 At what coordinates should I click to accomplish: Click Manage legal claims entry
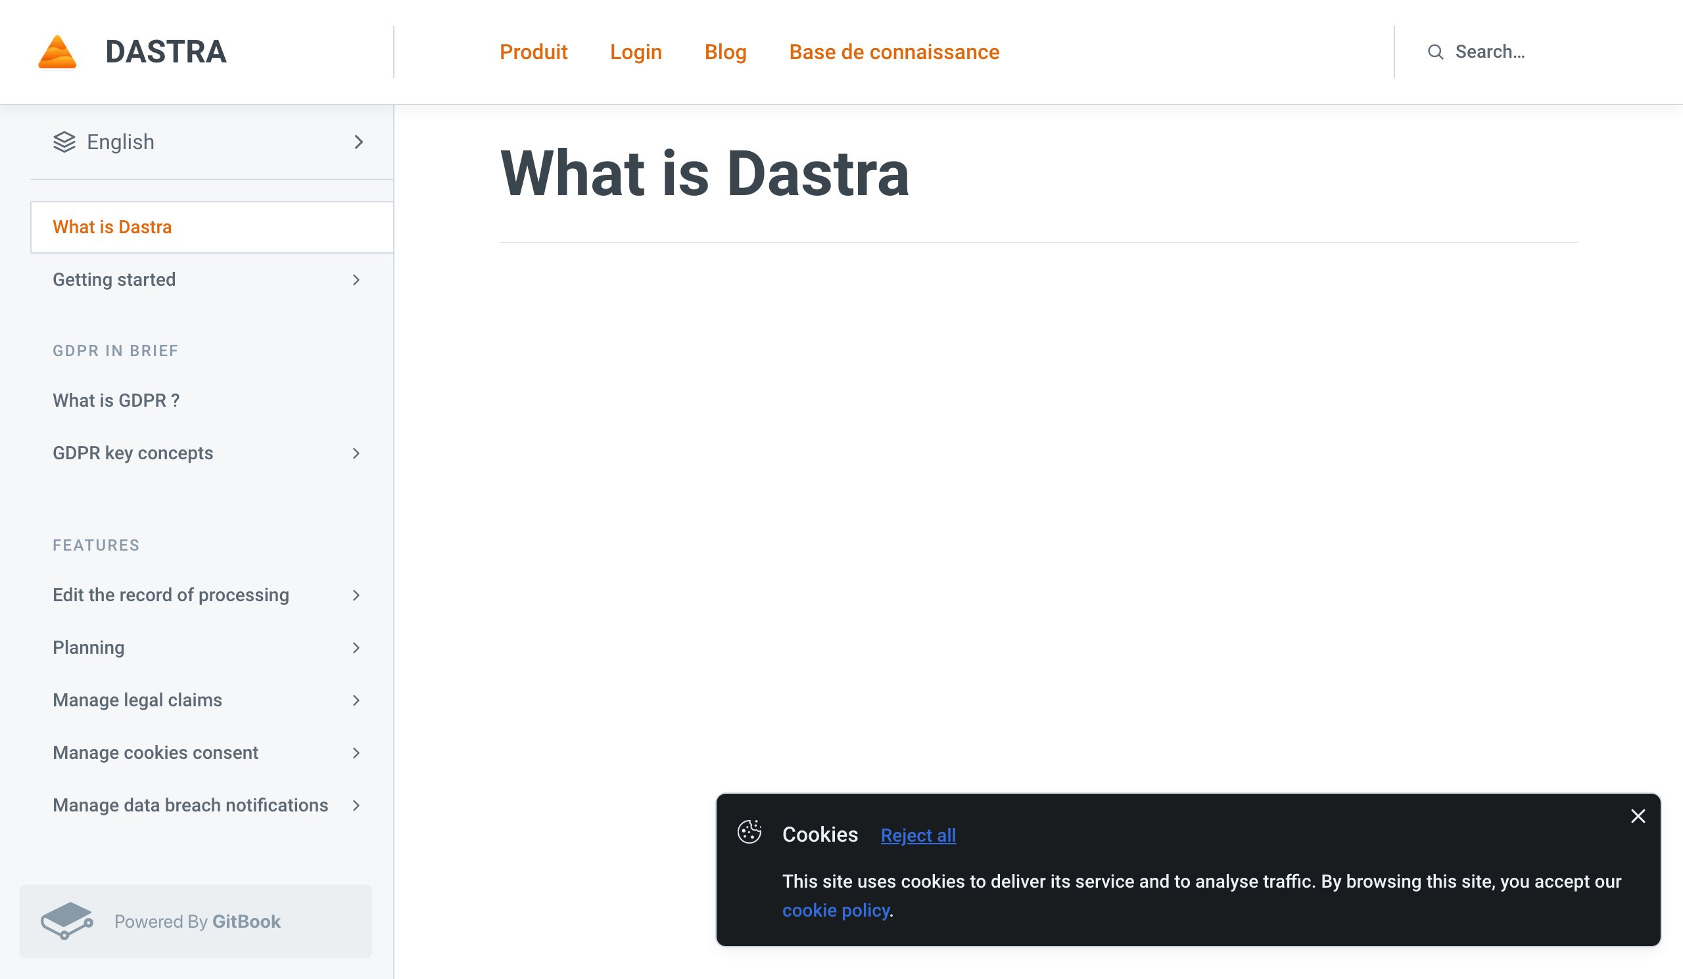coord(137,700)
